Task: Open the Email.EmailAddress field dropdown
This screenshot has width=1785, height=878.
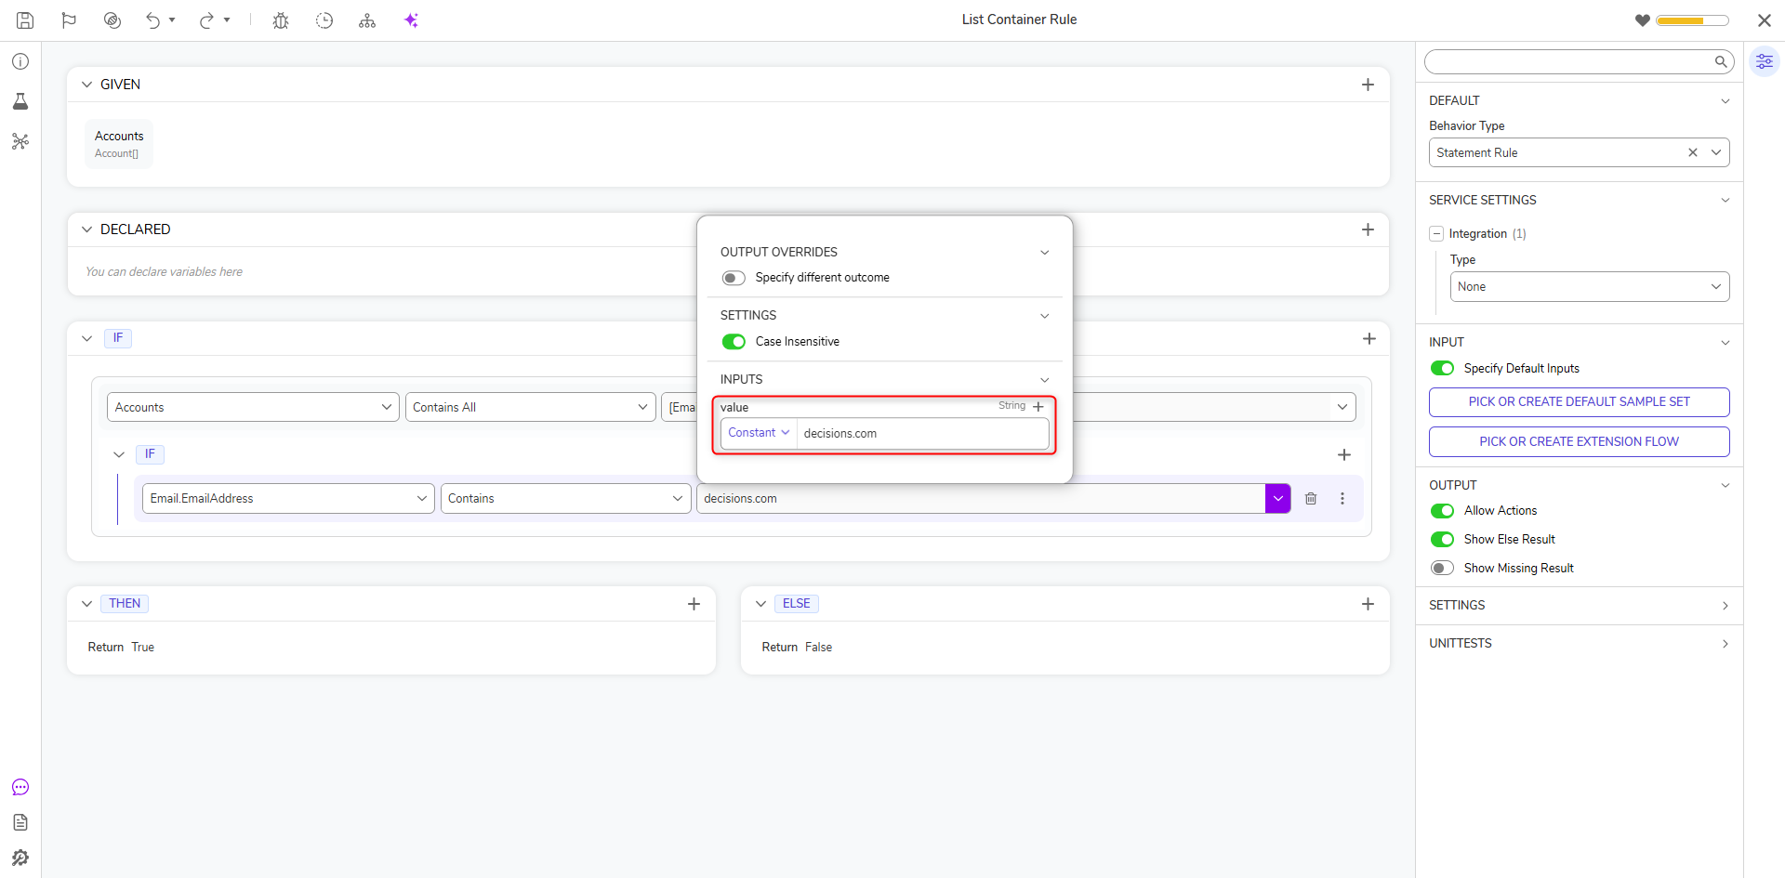Action: click(x=288, y=499)
